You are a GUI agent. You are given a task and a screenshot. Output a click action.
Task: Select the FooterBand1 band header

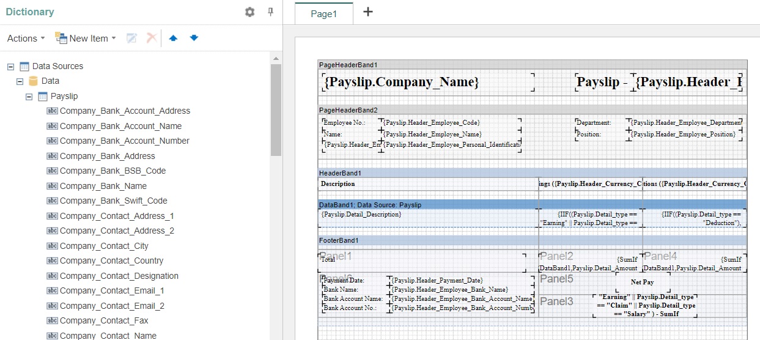[x=532, y=240]
